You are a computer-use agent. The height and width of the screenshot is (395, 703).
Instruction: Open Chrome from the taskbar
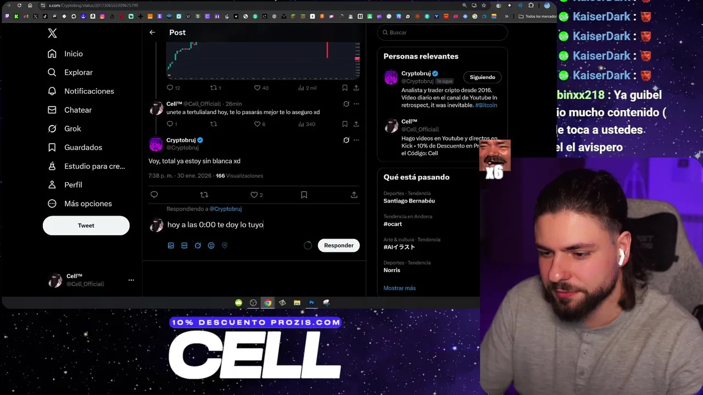[267, 302]
